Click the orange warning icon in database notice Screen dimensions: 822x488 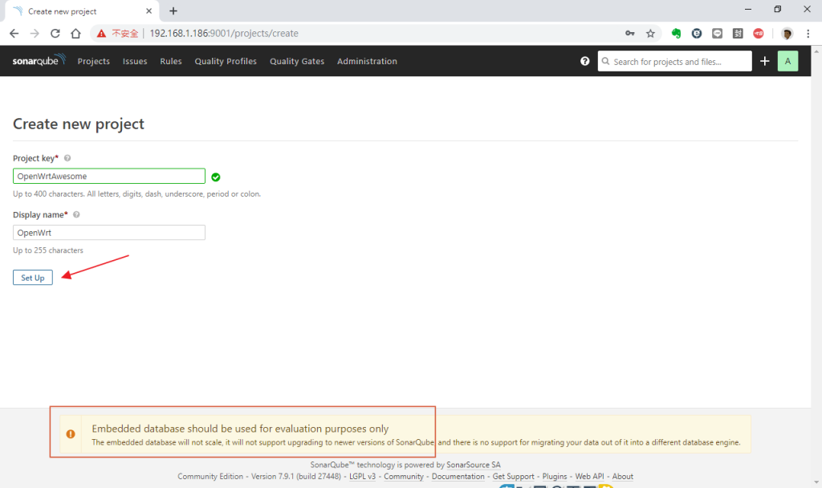[71, 434]
